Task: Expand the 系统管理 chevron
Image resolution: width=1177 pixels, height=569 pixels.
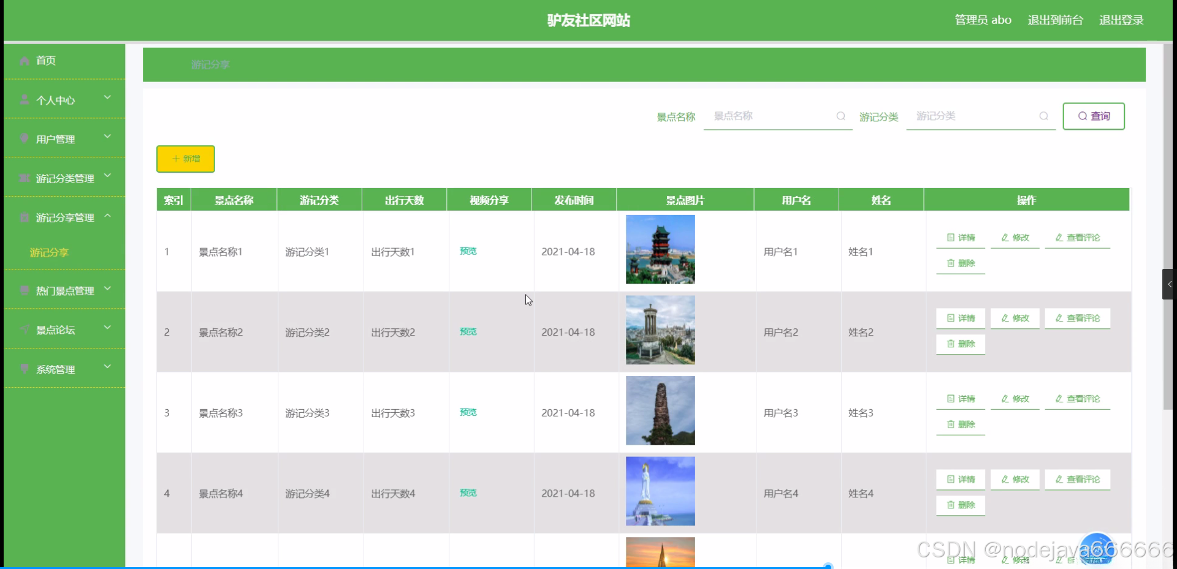Action: pos(108,366)
